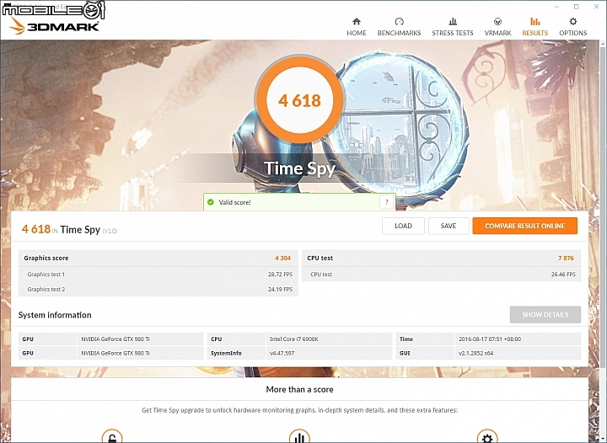Click the CPU test score 7 876

click(566, 259)
